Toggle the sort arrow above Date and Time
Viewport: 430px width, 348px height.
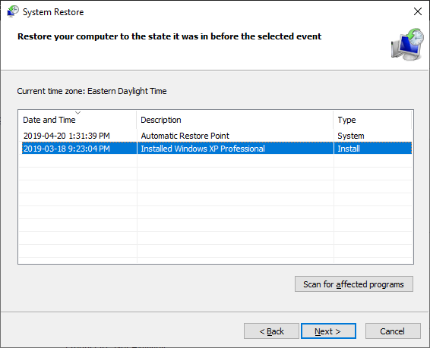coord(77,112)
